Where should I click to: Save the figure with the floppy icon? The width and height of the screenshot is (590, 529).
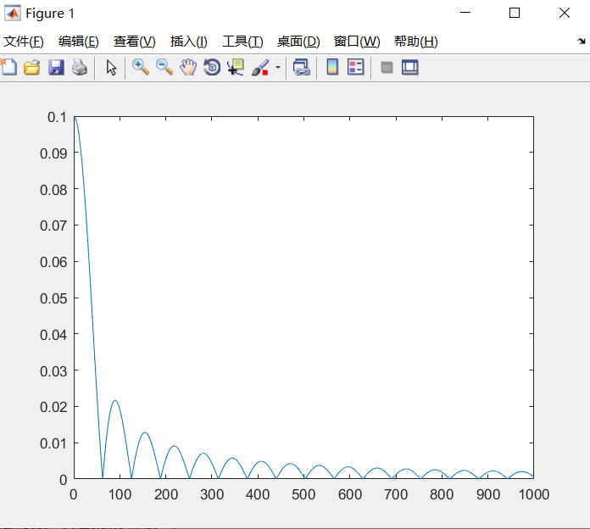pos(56,68)
